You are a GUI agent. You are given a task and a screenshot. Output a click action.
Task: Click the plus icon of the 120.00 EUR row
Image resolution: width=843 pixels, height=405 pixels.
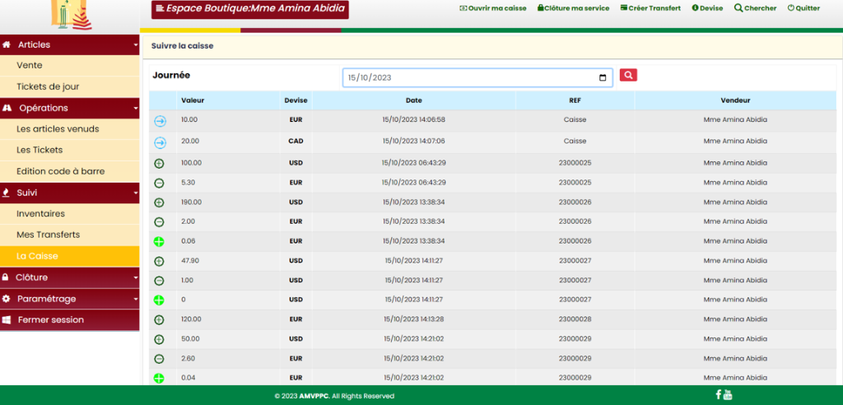[x=159, y=320]
